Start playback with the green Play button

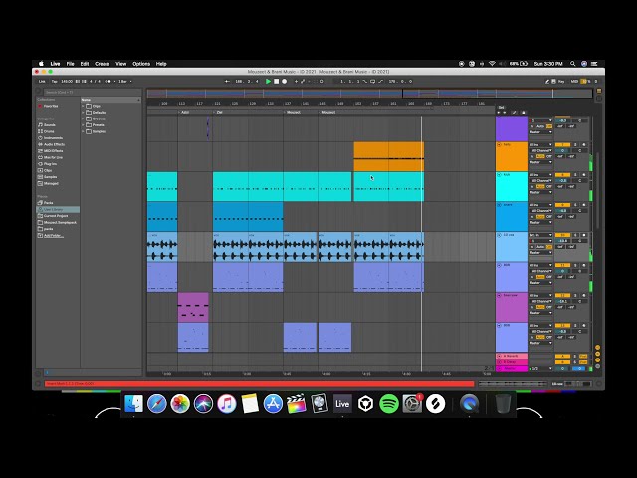268,82
